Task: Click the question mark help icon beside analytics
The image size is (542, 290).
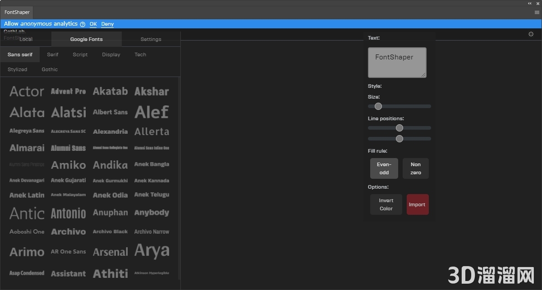Action: tap(82, 24)
